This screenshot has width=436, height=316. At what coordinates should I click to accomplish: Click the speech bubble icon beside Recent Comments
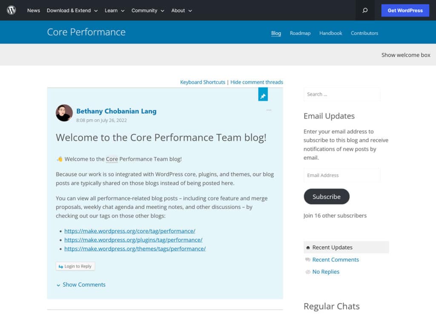pos(307,259)
